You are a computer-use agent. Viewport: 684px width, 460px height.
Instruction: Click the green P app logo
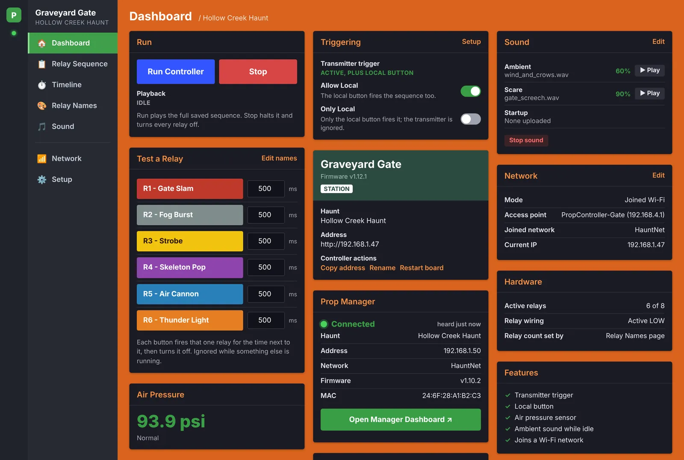pyautogui.click(x=14, y=15)
